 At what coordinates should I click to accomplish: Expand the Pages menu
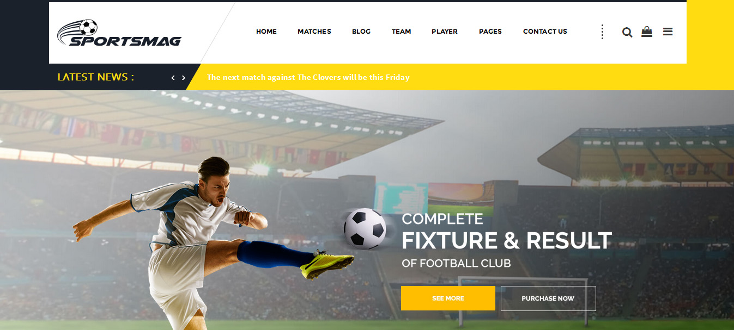point(490,32)
